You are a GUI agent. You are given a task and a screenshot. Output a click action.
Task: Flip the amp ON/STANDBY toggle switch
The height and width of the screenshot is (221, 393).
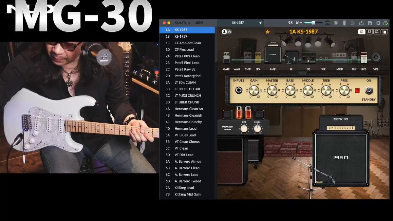368,90
